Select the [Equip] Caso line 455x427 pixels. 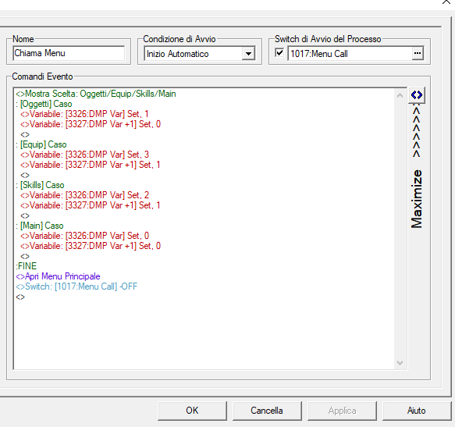[x=41, y=144]
